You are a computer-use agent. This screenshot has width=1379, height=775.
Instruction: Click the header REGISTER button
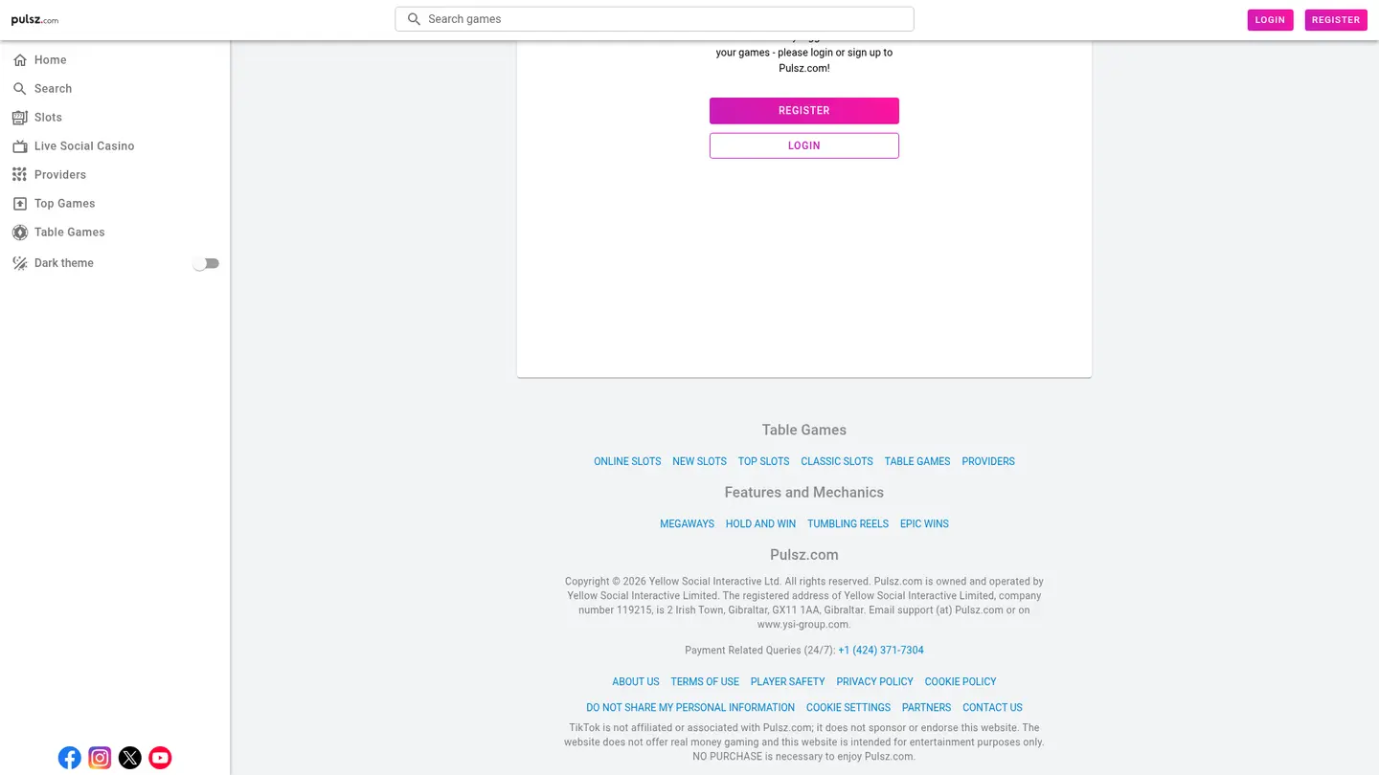click(1336, 20)
